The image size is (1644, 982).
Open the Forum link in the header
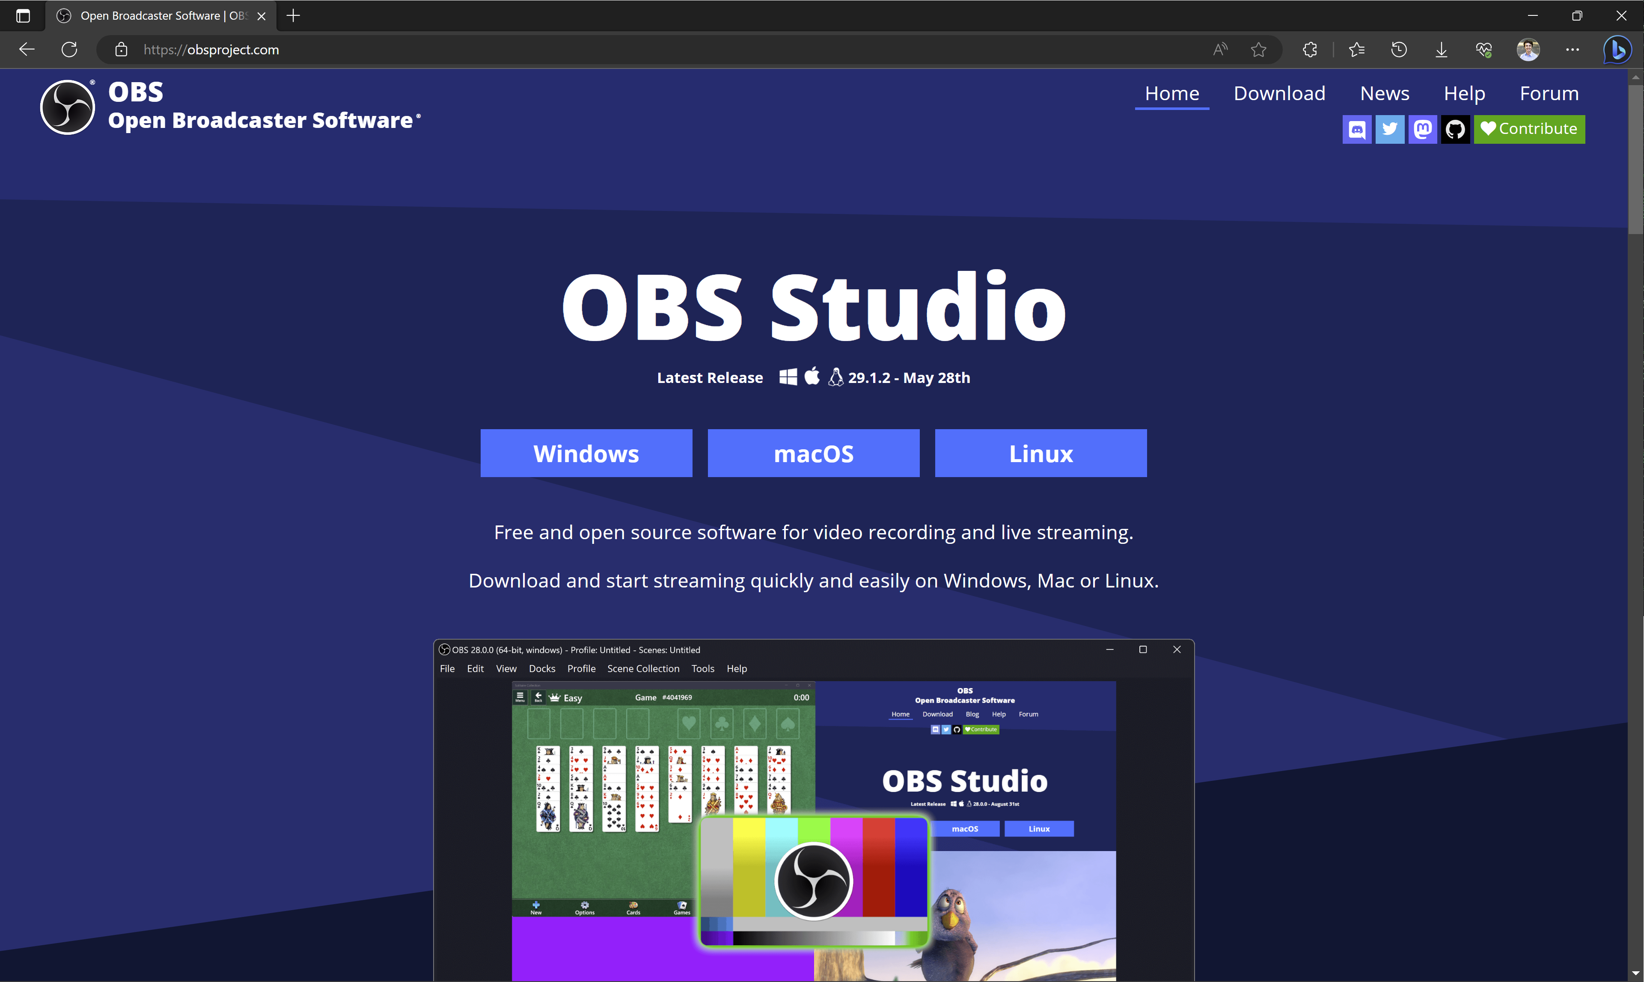pyautogui.click(x=1549, y=93)
